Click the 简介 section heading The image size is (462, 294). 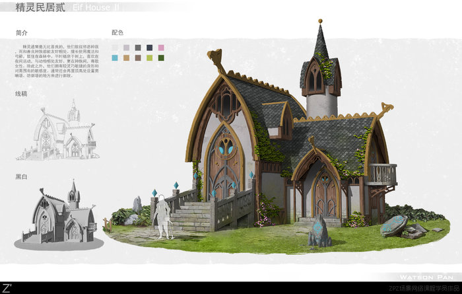click(x=22, y=32)
